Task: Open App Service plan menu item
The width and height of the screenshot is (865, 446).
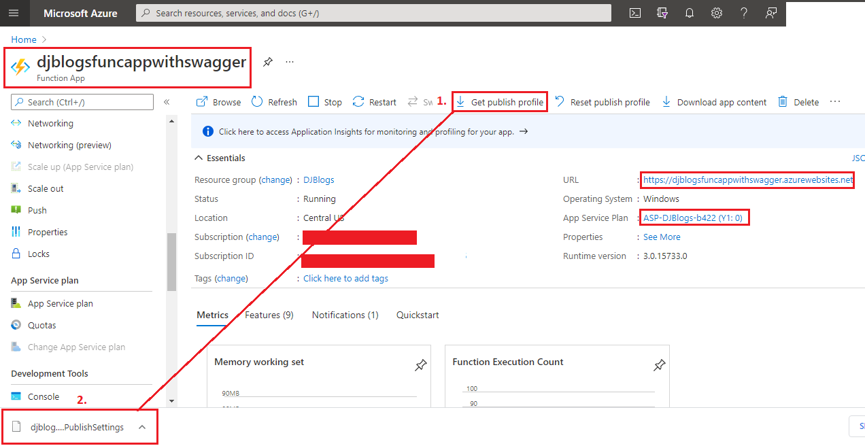Action: coord(60,303)
